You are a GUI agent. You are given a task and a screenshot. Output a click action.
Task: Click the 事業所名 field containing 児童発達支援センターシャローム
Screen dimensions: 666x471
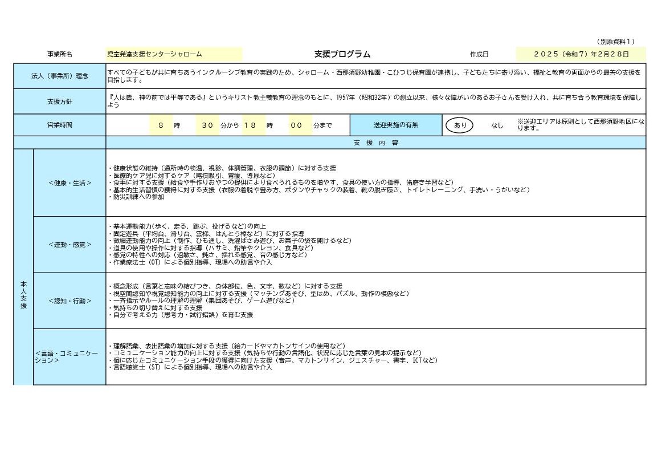click(x=174, y=54)
